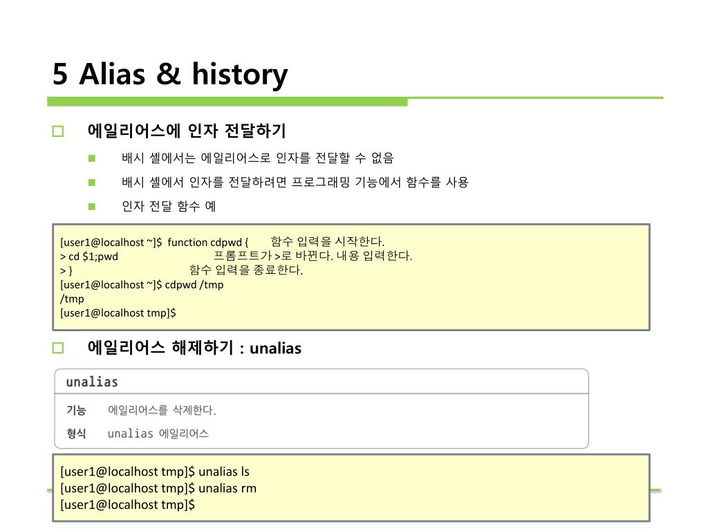Click the line "인자 전달 함수 예"
Viewport: 708px width, 531px height.
(169, 206)
